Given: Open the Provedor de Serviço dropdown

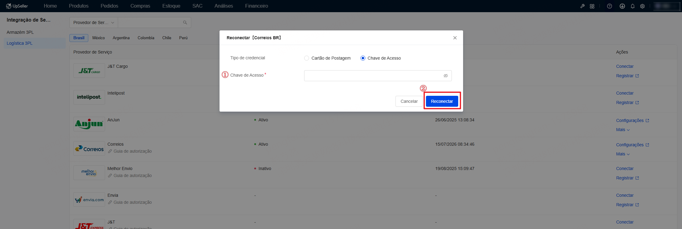Looking at the screenshot, I should point(94,23).
